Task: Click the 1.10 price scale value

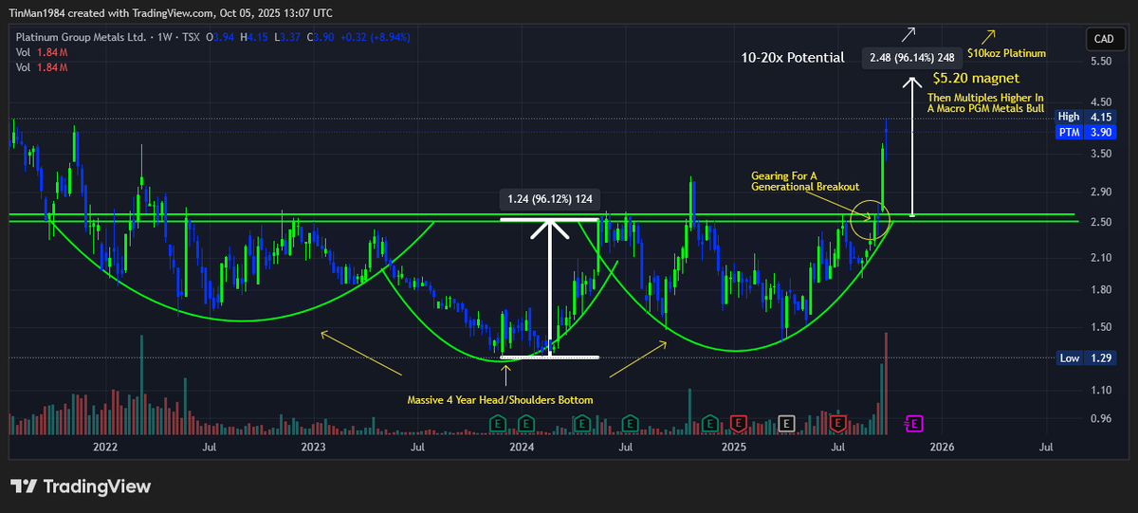Action: coord(1101,391)
